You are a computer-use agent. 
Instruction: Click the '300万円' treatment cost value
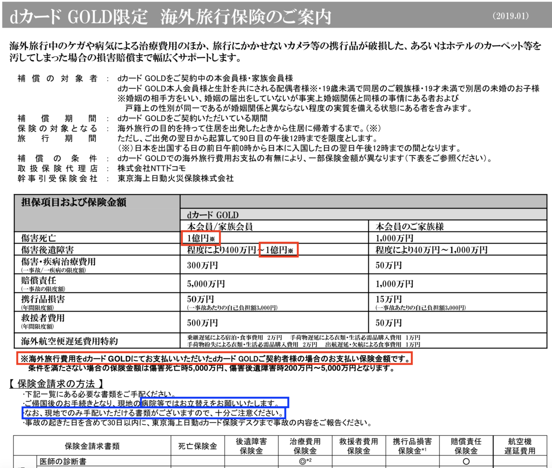coord(202,266)
